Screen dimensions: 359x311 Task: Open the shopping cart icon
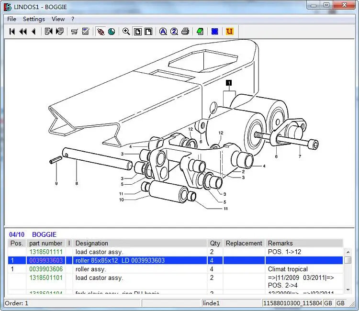(74, 32)
